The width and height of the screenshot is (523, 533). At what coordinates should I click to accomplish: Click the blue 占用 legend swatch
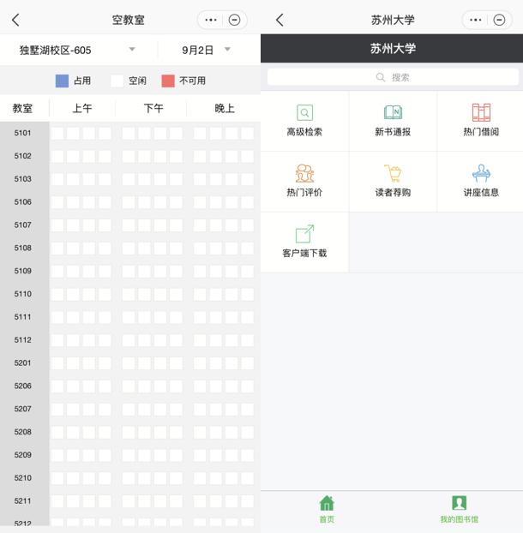point(62,81)
